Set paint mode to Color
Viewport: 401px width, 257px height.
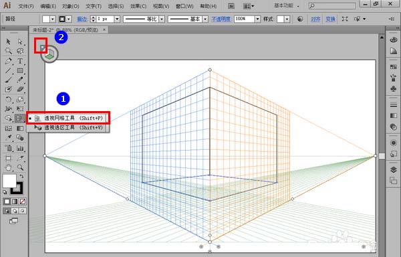coord(7,201)
